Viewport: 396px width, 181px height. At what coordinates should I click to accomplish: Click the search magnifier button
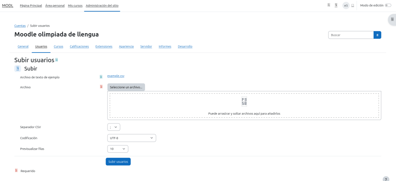[377, 35]
